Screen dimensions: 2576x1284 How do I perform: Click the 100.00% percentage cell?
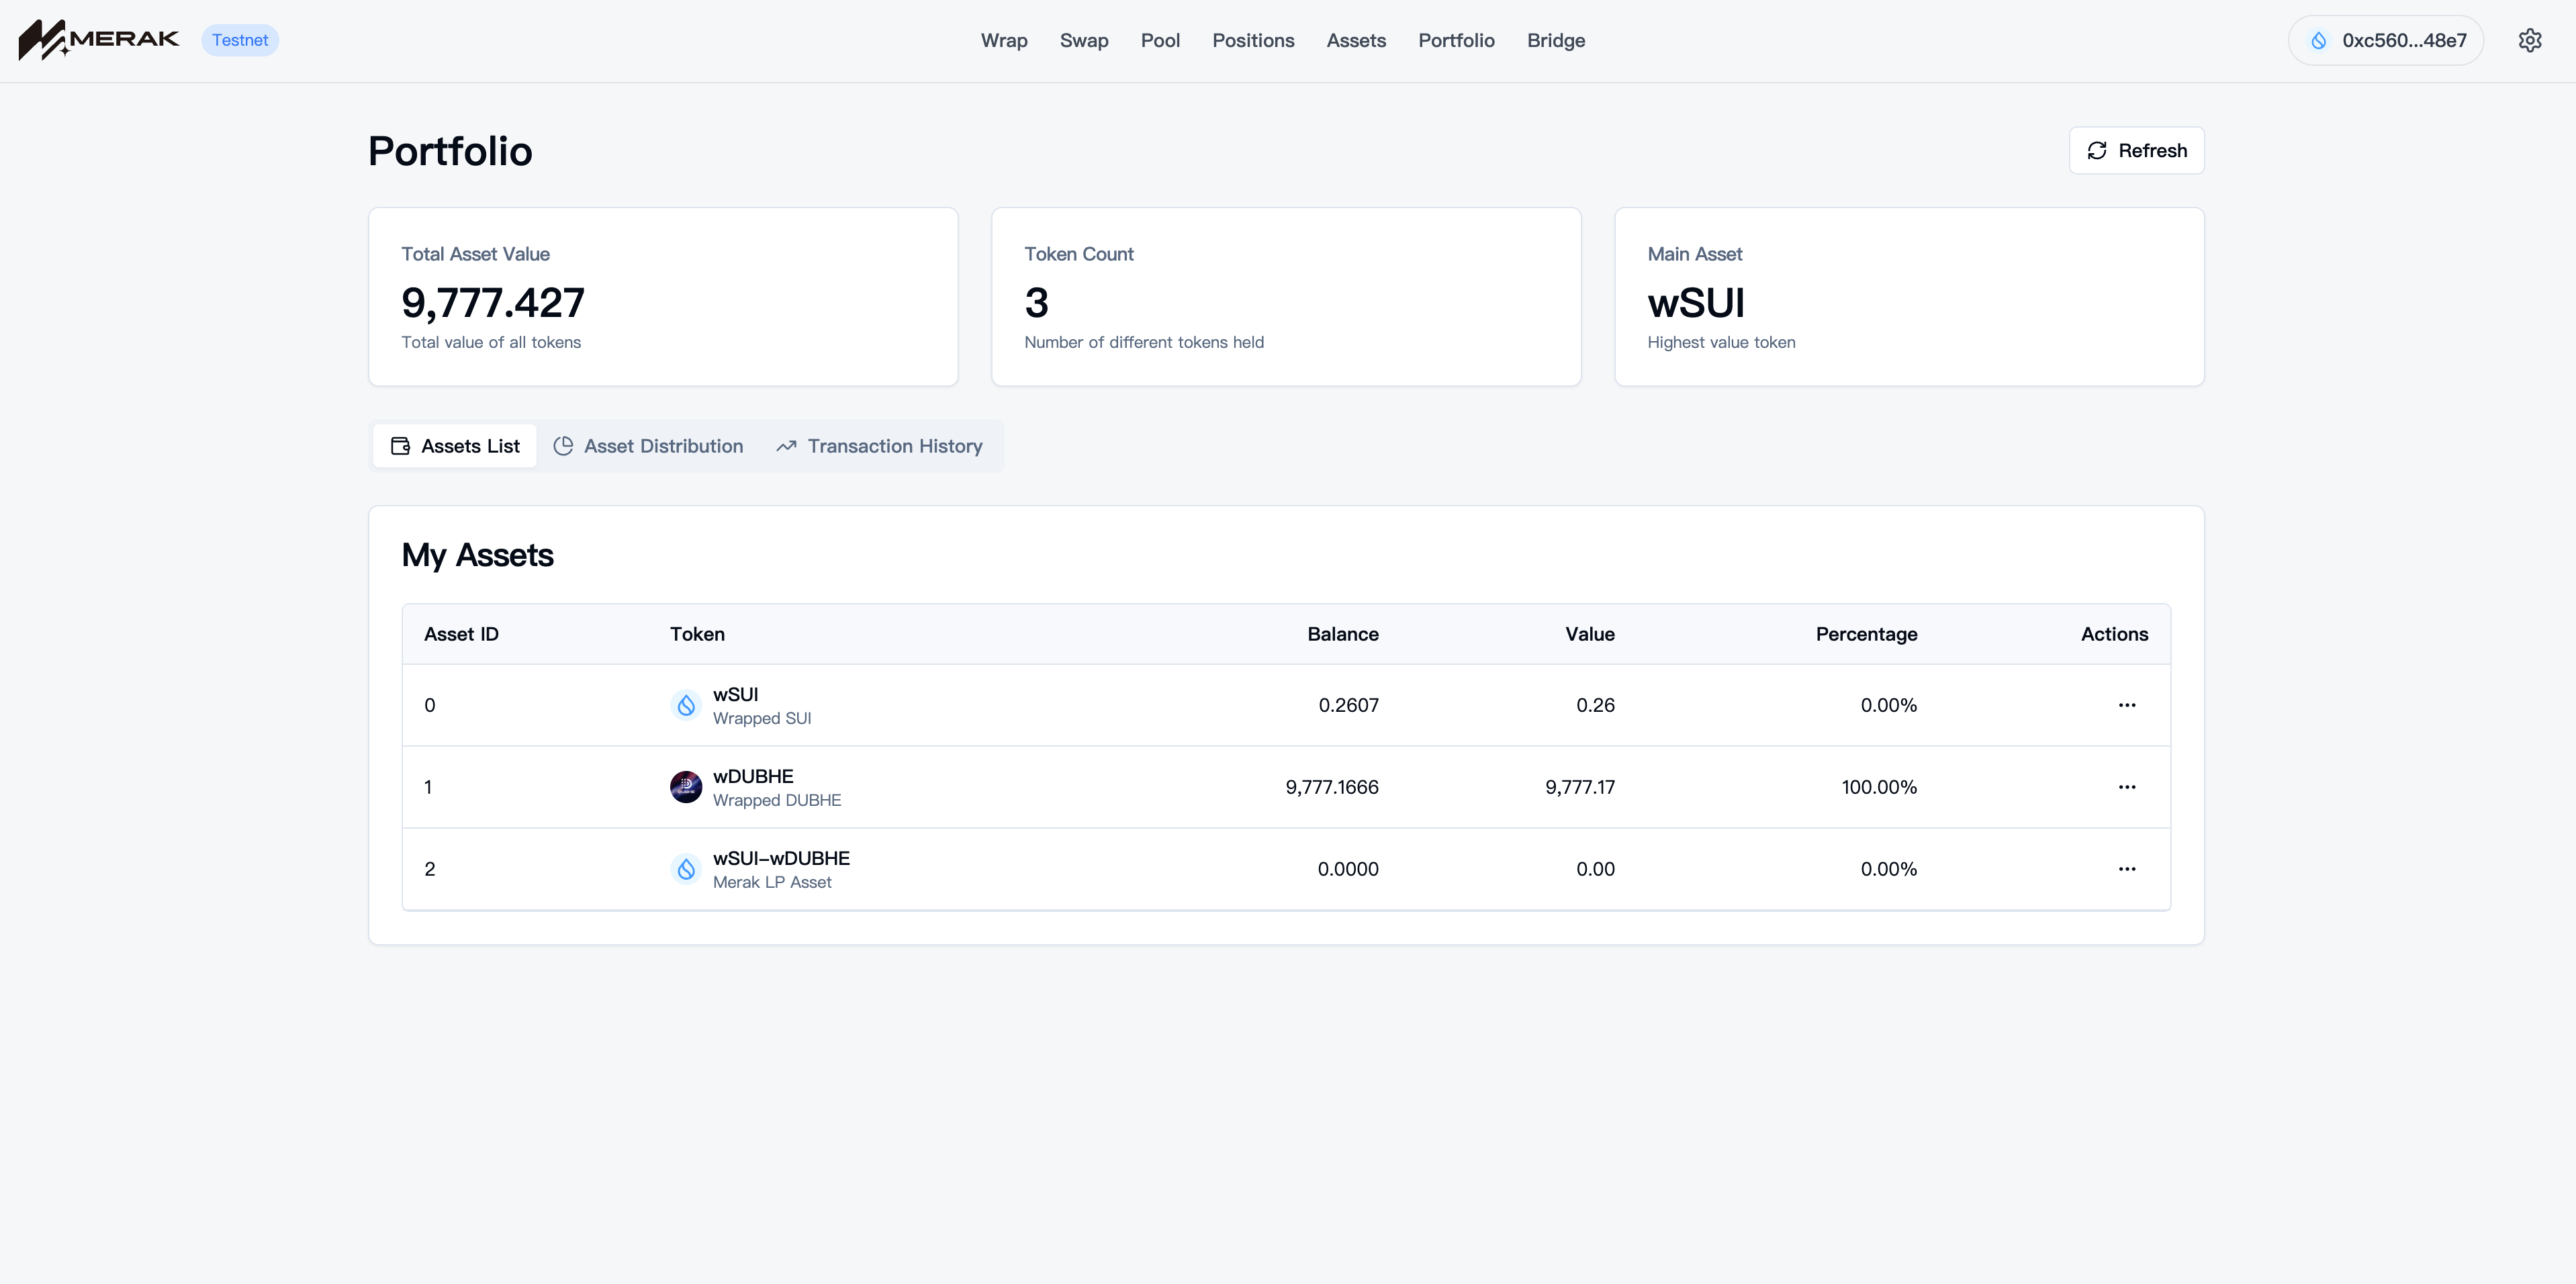1879,787
